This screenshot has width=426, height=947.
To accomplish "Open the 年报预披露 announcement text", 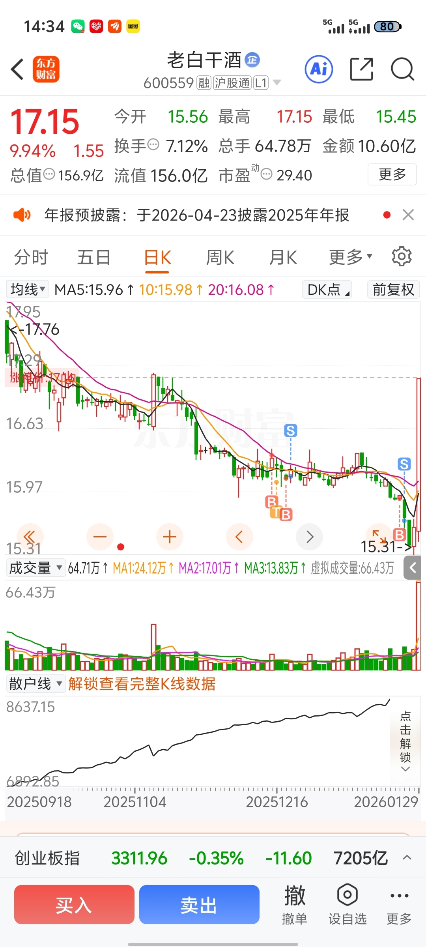I will pyautogui.click(x=197, y=215).
